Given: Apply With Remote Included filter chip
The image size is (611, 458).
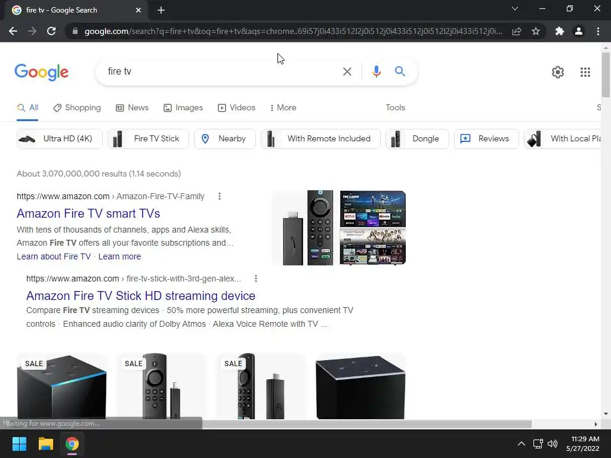Looking at the screenshot, I should (320, 138).
